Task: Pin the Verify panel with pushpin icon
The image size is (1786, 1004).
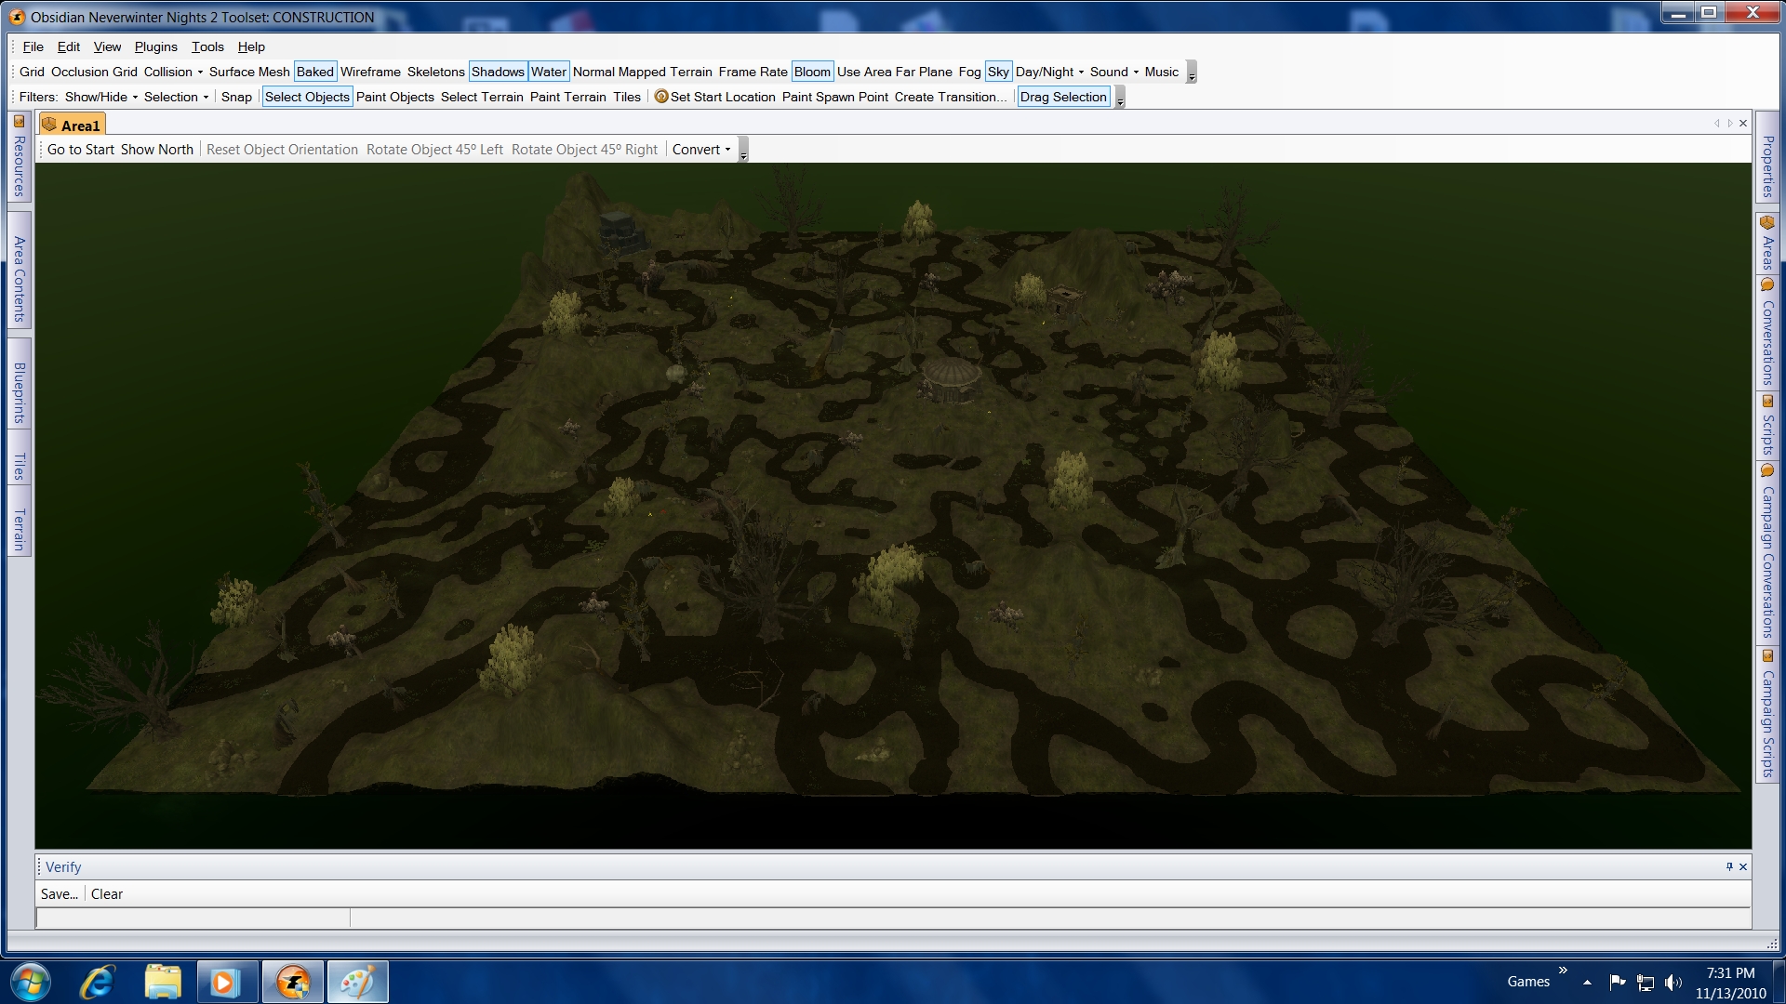Action: point(1729,866)
